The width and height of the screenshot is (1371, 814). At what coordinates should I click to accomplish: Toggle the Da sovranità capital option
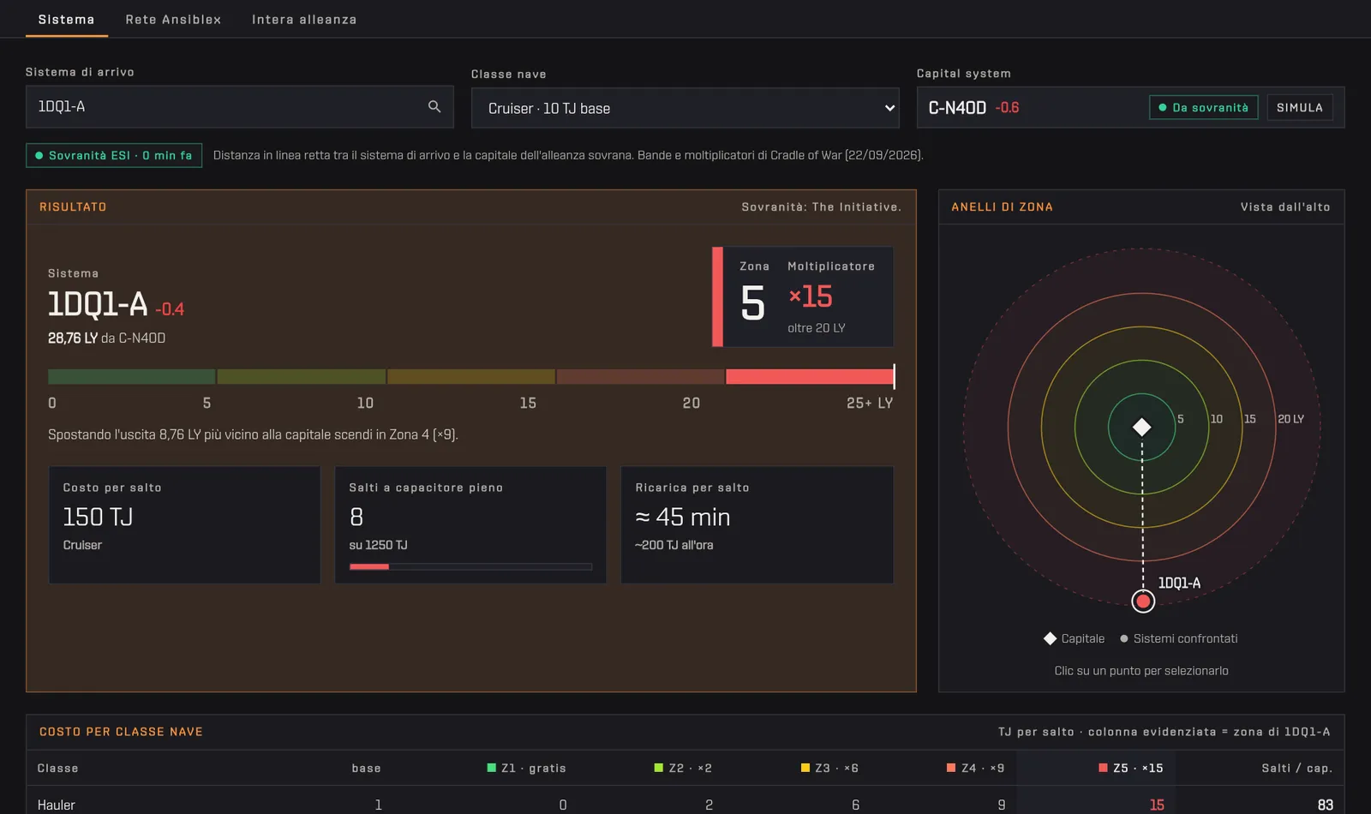pos(1203,107)
